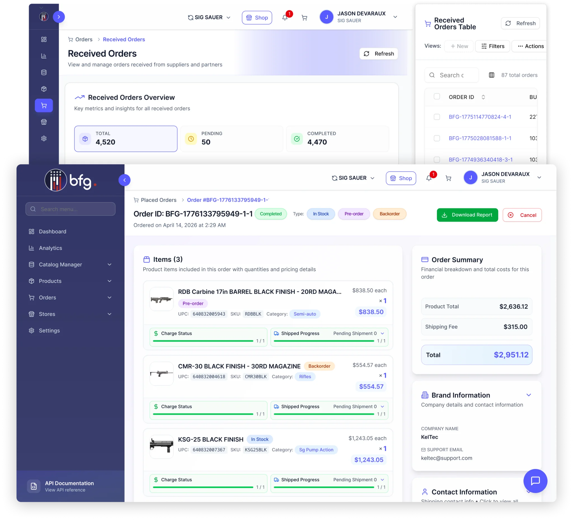
Task: Click Filters button in Received Orders Table
Action: click(x=493, y=46)
